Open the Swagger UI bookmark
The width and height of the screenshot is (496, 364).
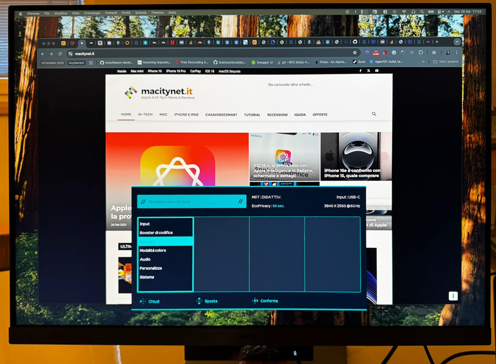(262, 62)
